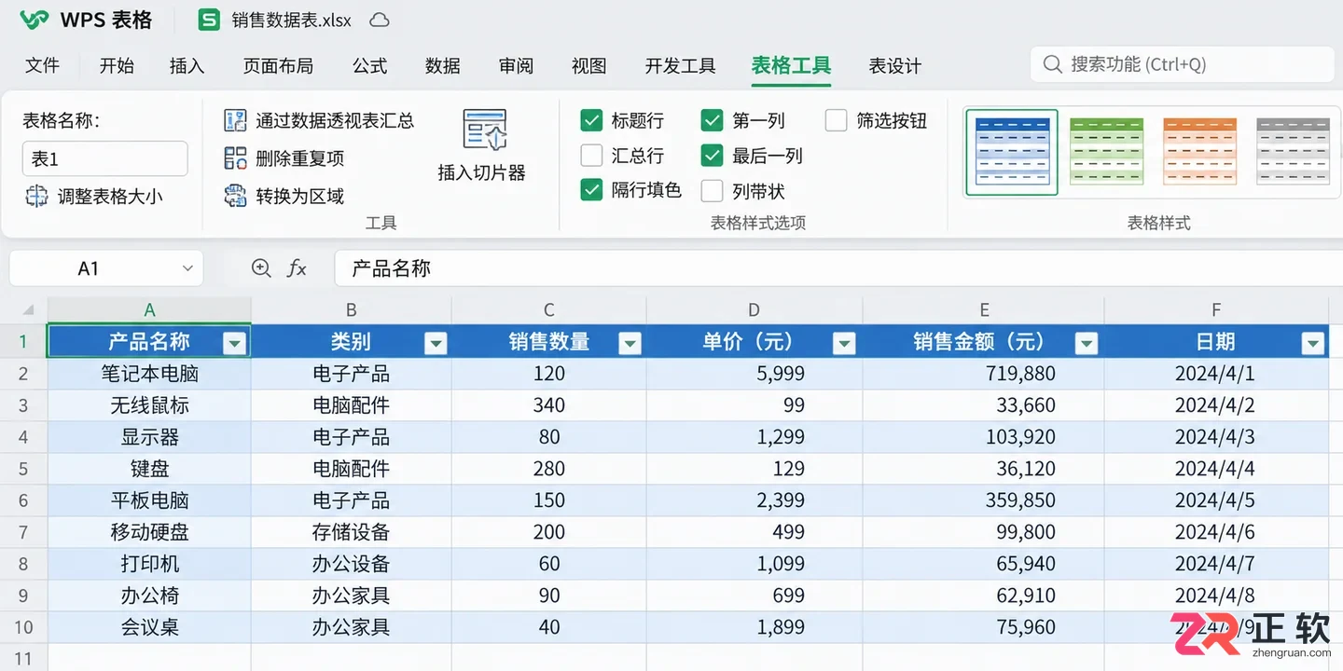
Task: Select column C header
Action: click(x=549, y=310)
